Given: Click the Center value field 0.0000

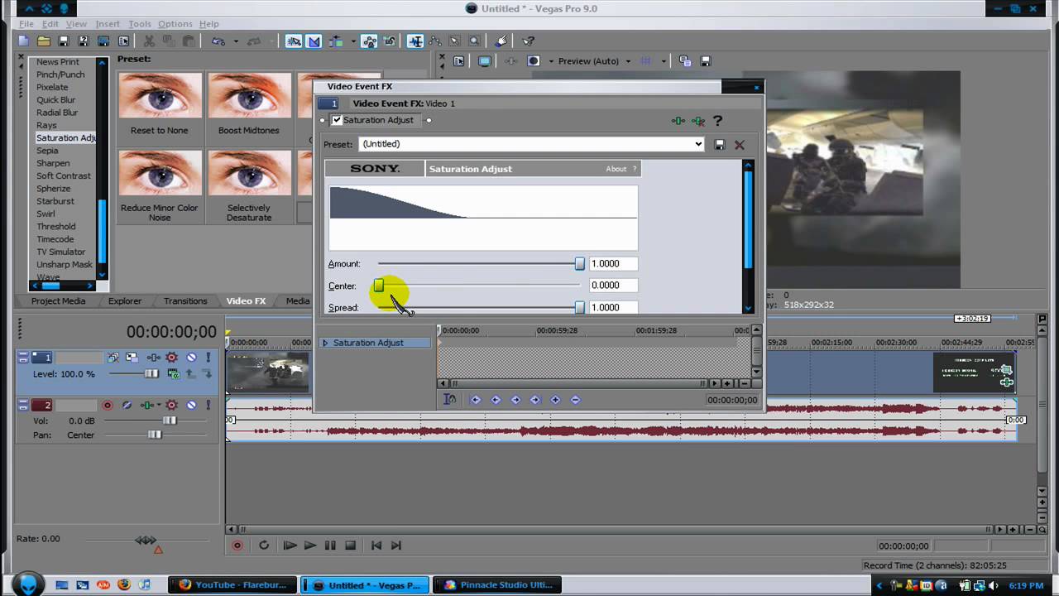Looking at the screenshot, I should tap(613, 285).
